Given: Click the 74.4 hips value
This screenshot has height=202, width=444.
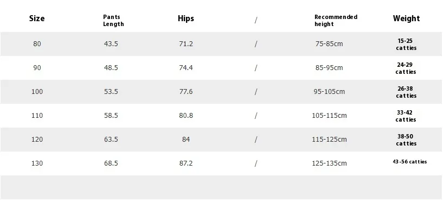Looking at the screenshot, I should click(x=186, y=68).
